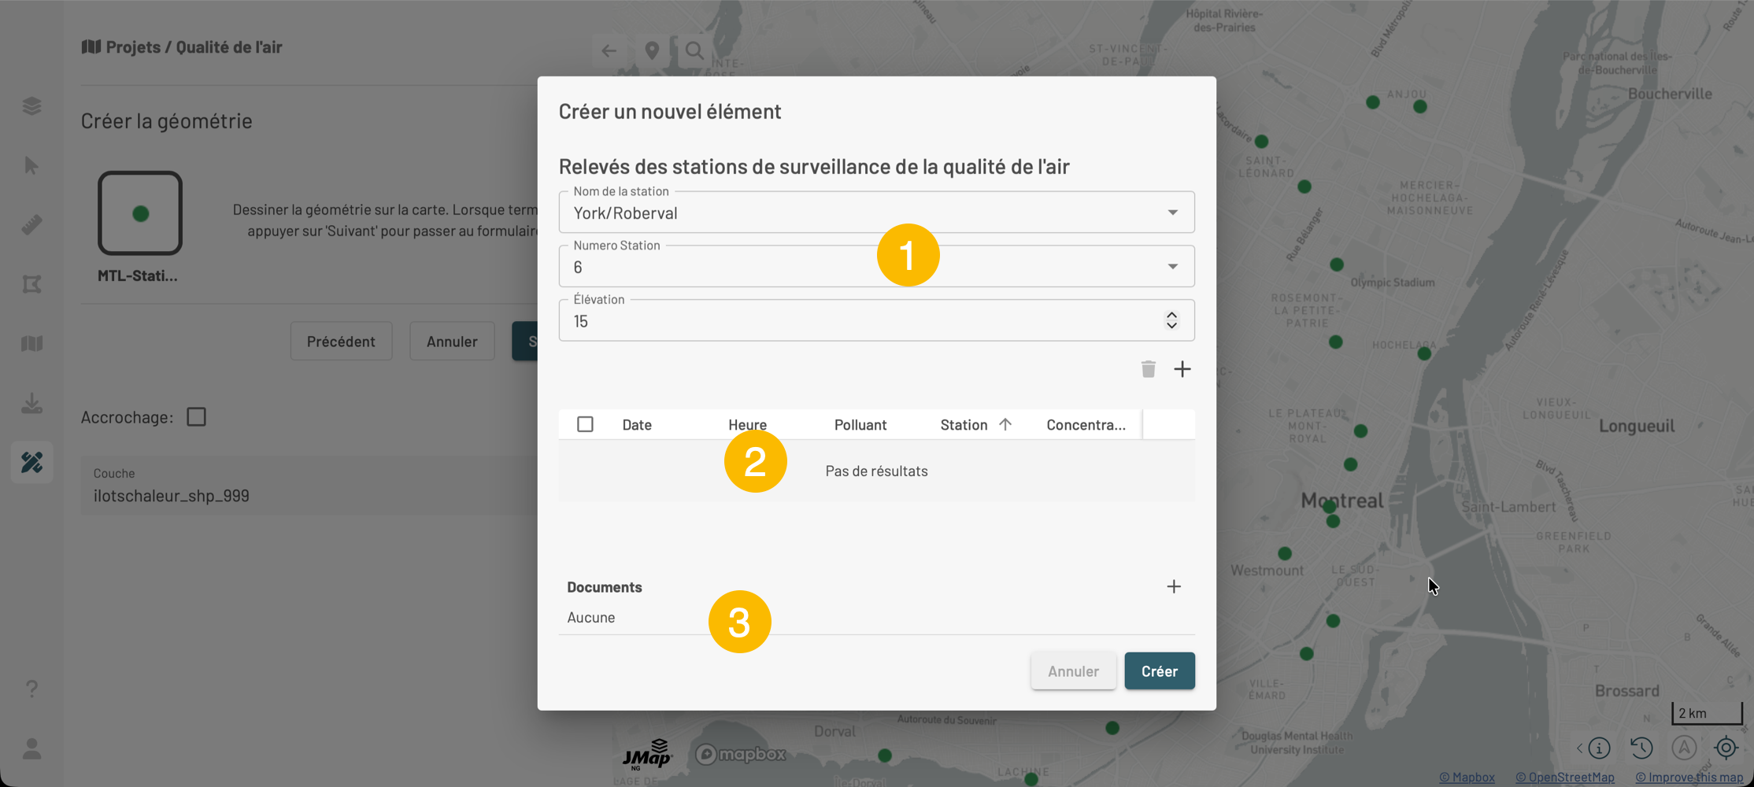Select the measure ruler tool
Image resolution: width=1754 pixels, height=787 pixels.
pyautogui.click(x=31, y=225)
